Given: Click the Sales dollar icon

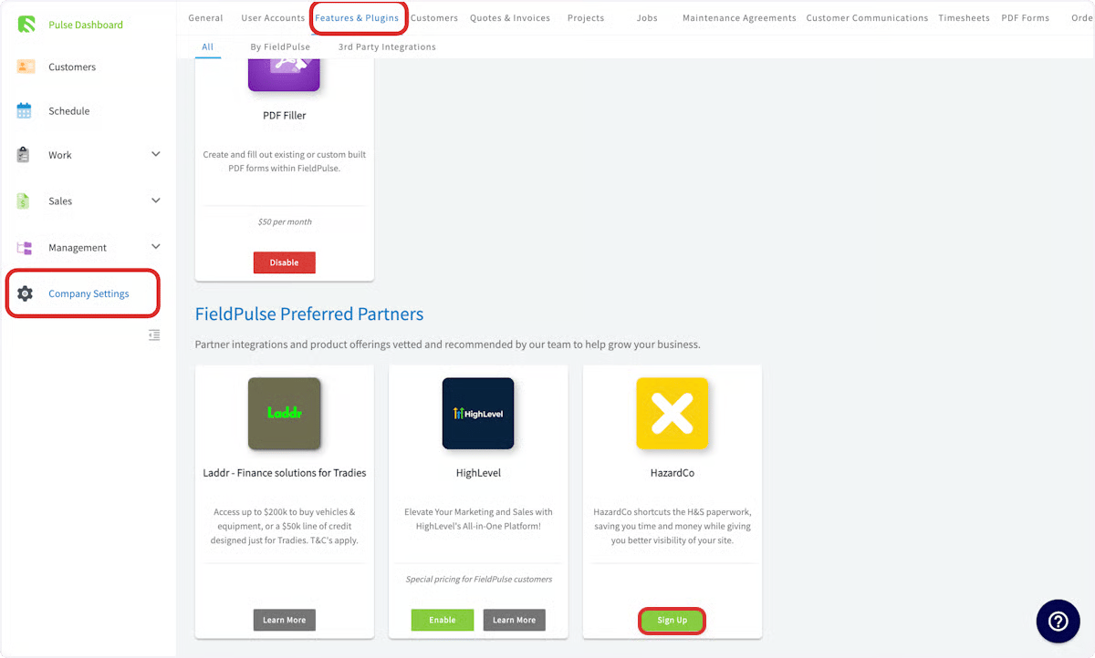Looking at the screenshot, I should [x=24, y=200].
